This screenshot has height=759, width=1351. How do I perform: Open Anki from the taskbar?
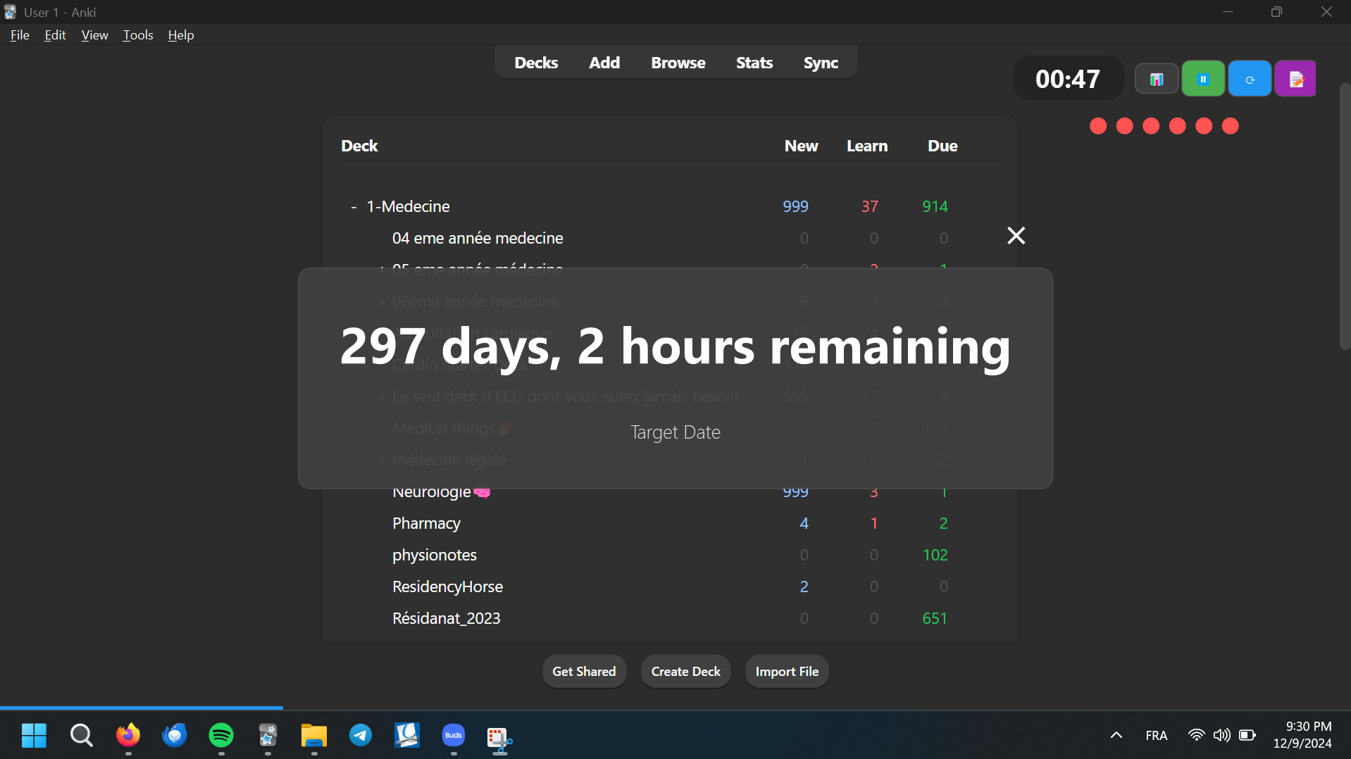tap(268, 736)
